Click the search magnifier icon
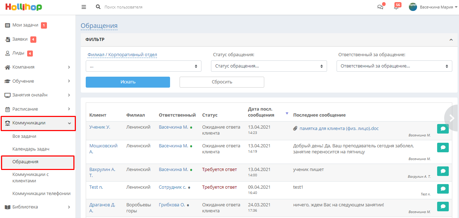The image size is (459, 218). [98, 7]
